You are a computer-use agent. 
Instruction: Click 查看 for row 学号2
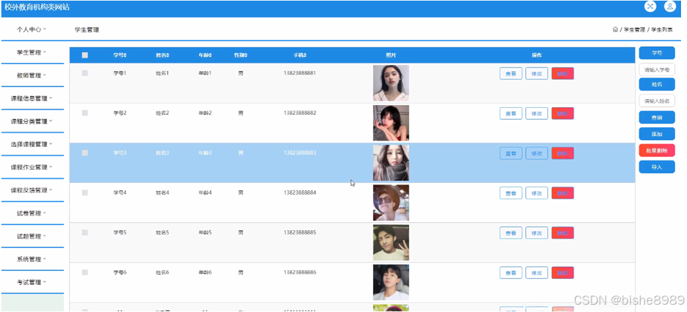[x=511, y=113]
